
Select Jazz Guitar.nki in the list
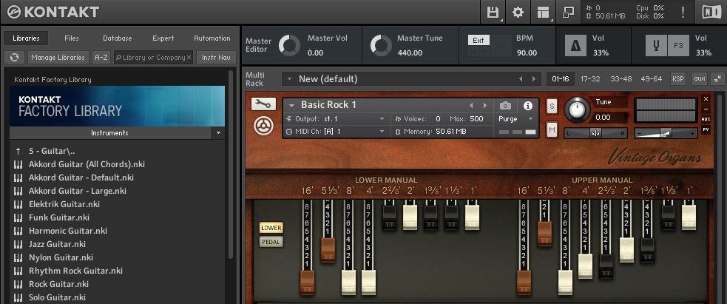[57, 244]
